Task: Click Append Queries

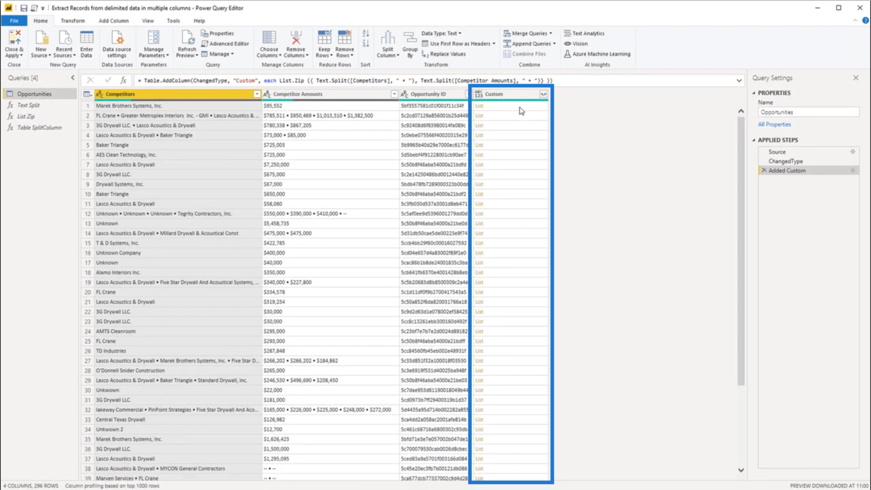Action: [x=529, y=44]
